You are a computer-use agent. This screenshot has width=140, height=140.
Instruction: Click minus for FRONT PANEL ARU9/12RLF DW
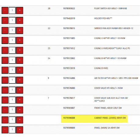tap(5, 110)
